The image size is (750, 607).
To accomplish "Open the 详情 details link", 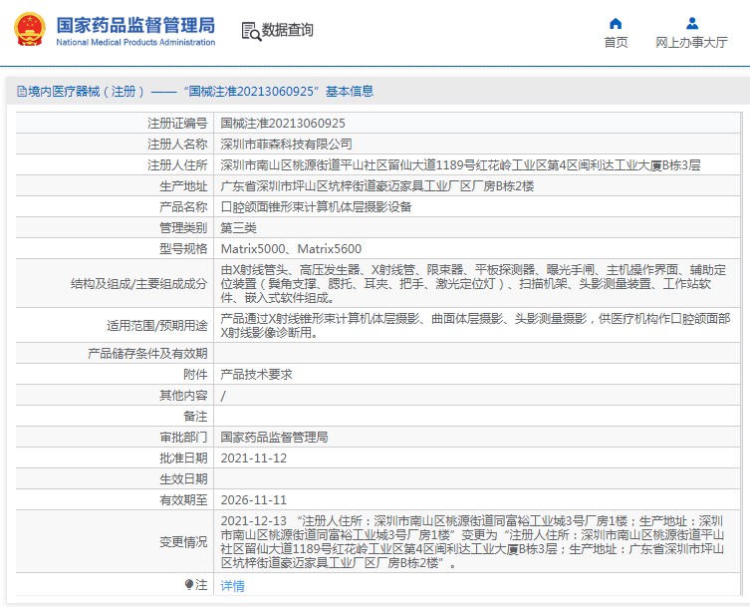I will [232, 585].
